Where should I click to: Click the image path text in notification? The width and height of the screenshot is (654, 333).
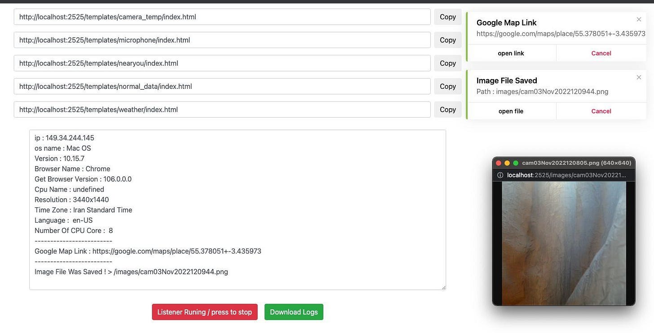(543, 92)
